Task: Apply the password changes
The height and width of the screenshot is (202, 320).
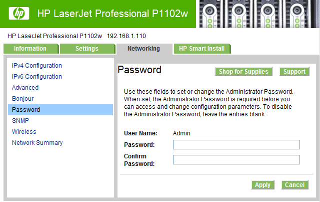Action: click(x=262, y=185)
